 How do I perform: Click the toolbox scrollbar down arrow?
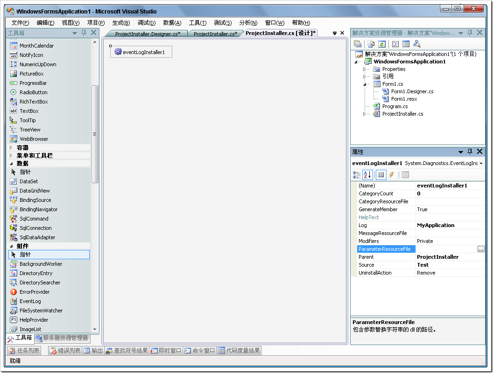(95, 329)
